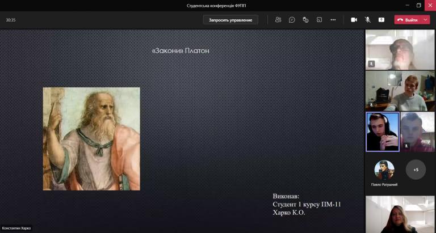Open the reactions menu icon

[x=305, y=20]
